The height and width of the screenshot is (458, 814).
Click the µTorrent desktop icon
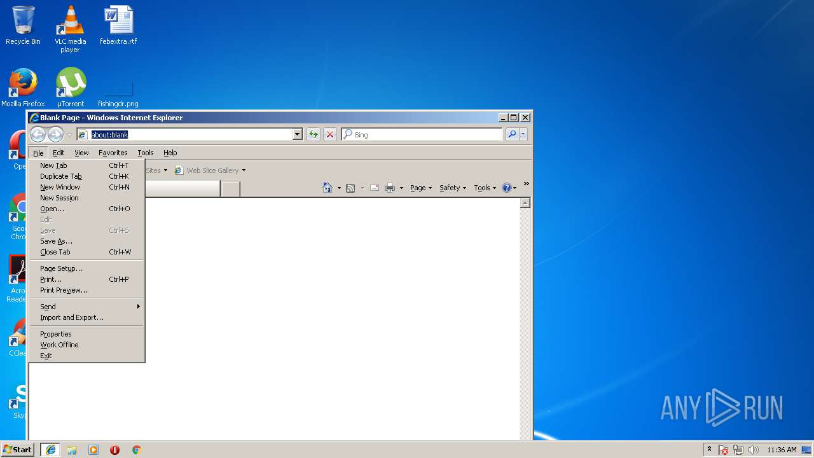coord(71,88)
